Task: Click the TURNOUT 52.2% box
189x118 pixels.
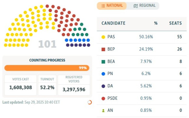Action: [47, 85]
